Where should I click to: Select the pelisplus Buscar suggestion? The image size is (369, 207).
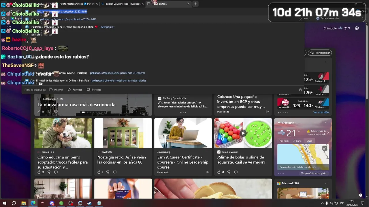click(163, 34)
